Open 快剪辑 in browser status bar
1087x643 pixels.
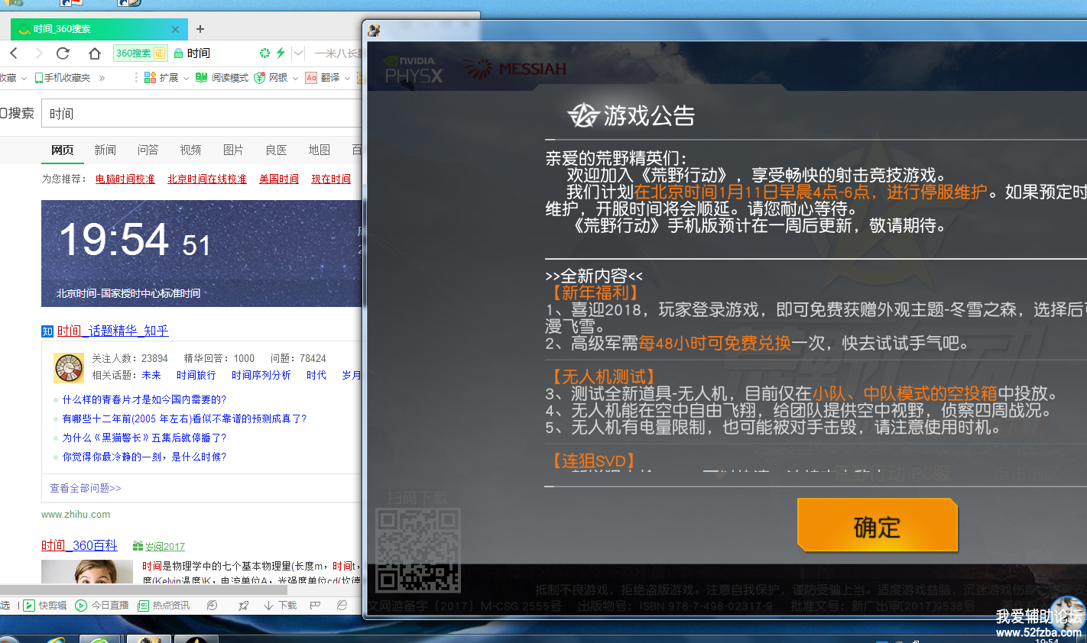(x=45, y=605)
